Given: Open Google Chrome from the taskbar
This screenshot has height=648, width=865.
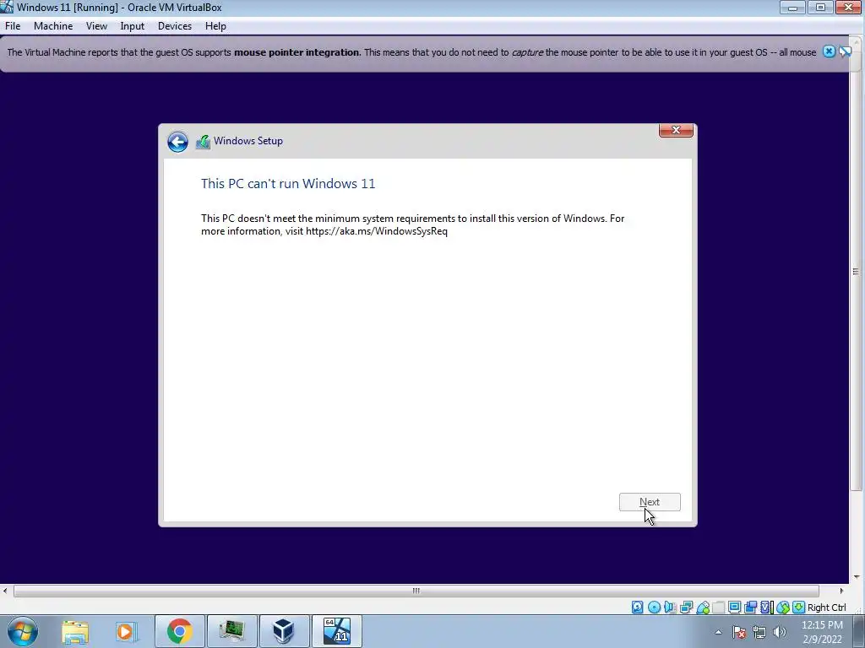Looking at the screenshot, I should [179, 631].
